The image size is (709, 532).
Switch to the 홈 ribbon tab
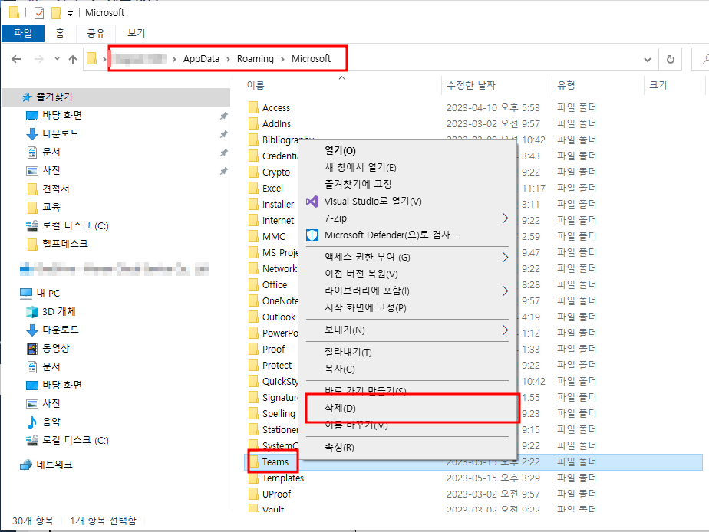click(60, 33)
